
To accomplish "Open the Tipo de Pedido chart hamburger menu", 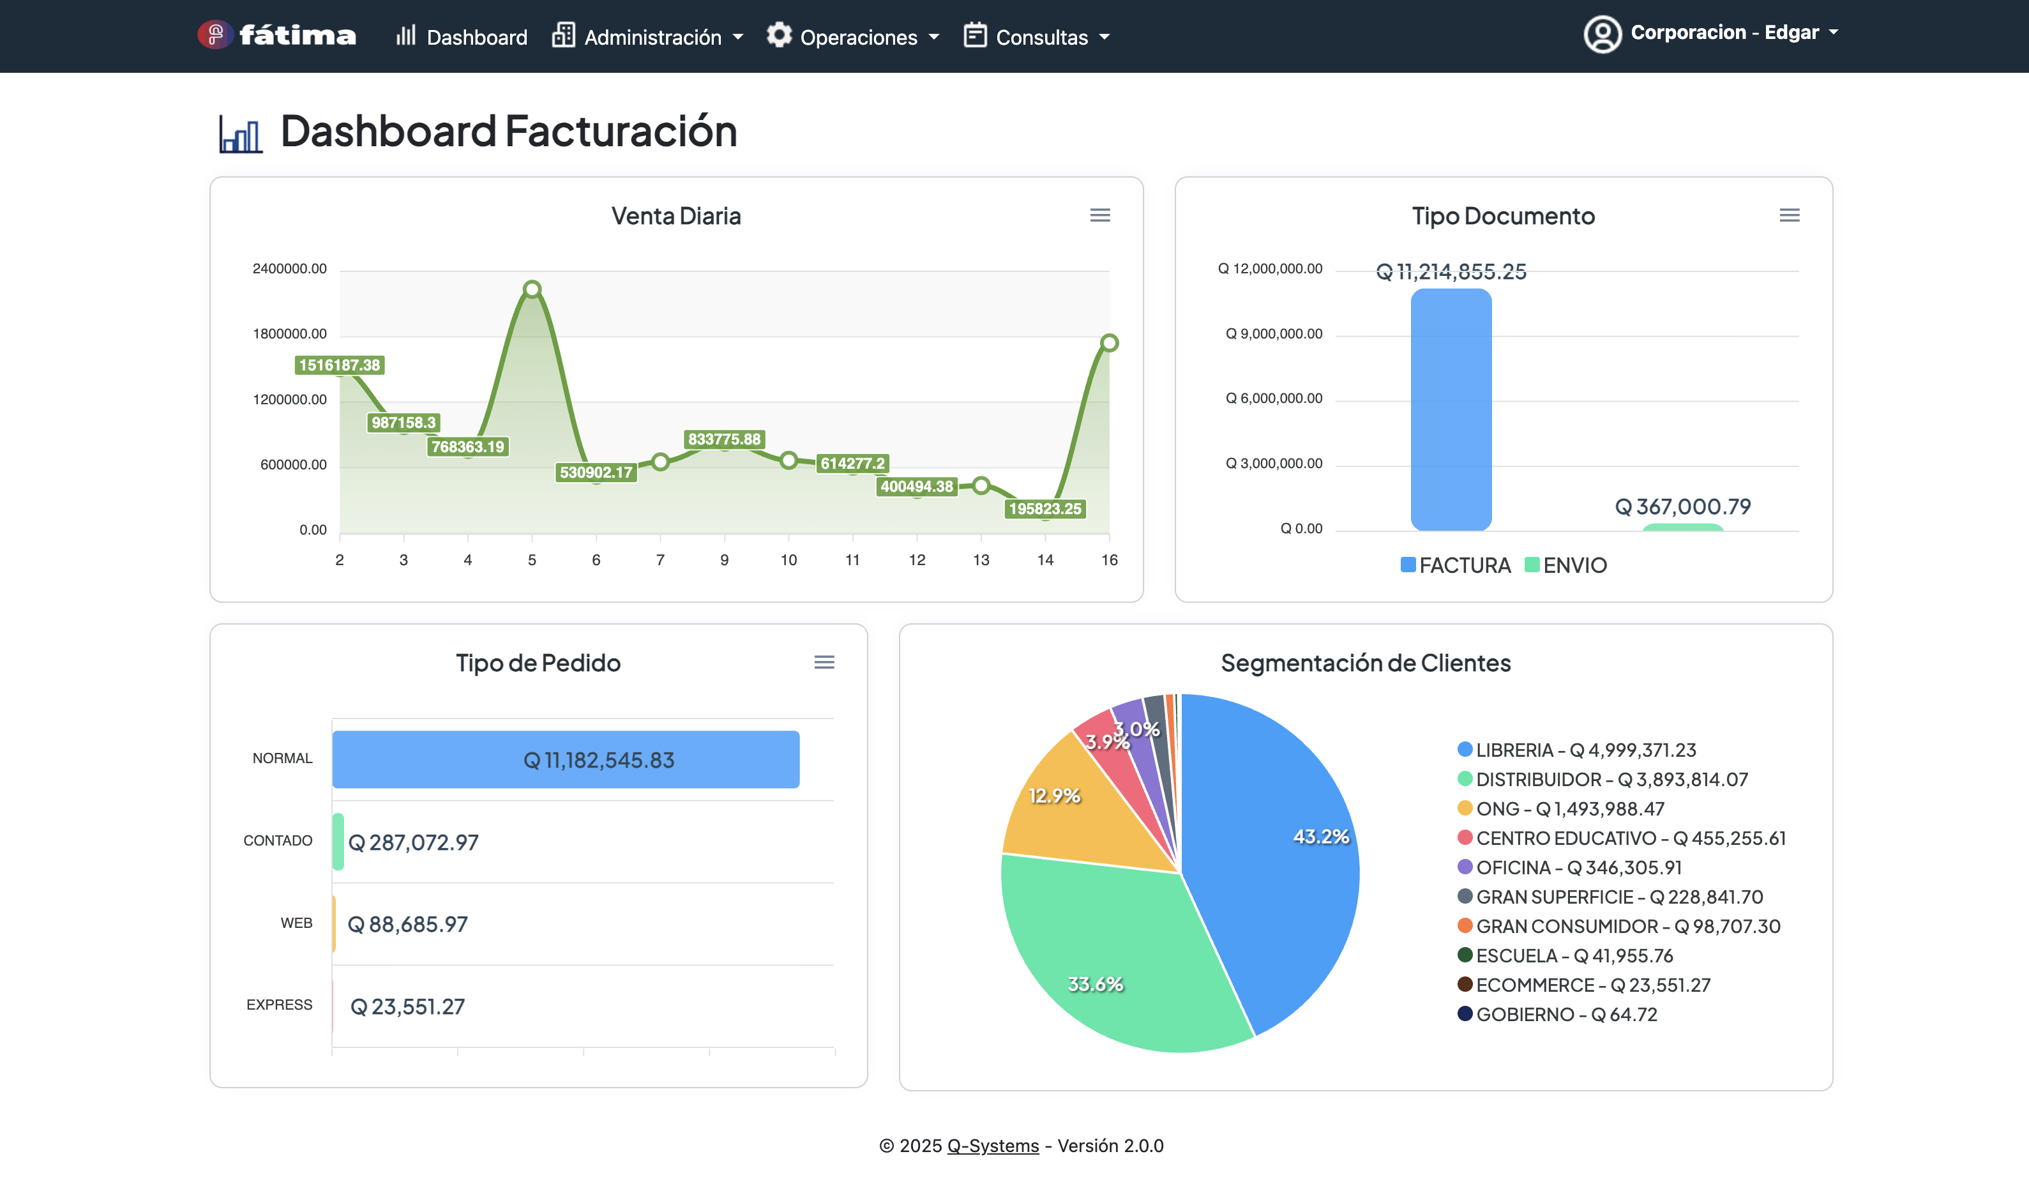I will point(824,662).
